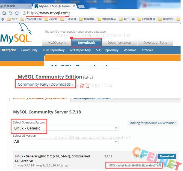This screenshot has height=171, width=183.
Task: Open the MFC bookmark folder
Action: (x=12, y=19)
